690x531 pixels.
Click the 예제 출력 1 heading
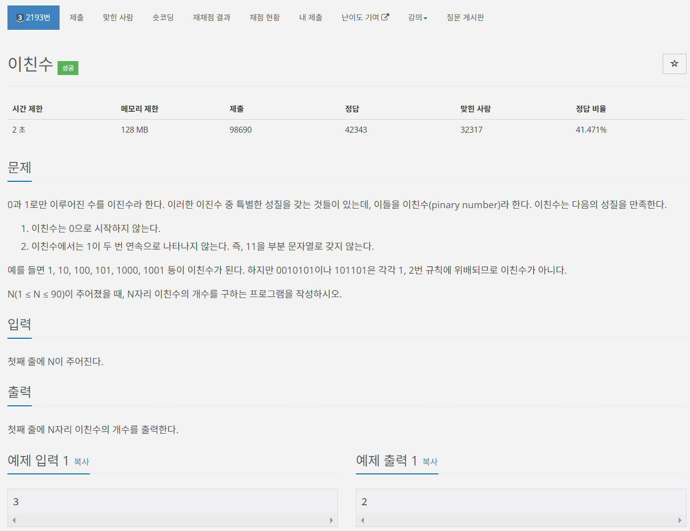tap(387, 460)
